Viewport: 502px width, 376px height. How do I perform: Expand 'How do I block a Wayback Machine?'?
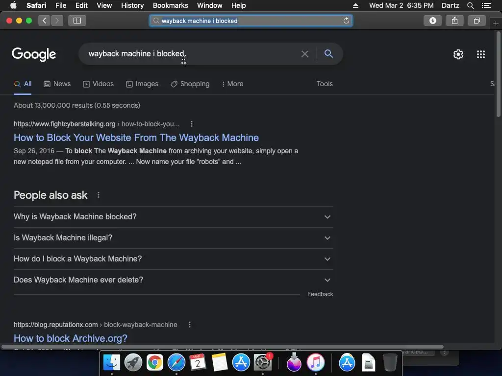(x=173, y=259)
